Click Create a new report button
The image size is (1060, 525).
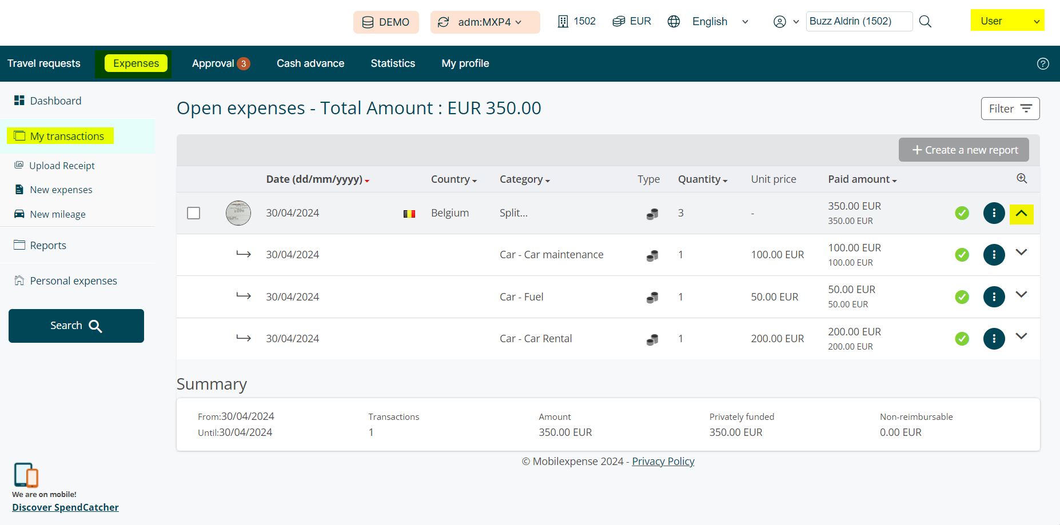pos(963,150)
